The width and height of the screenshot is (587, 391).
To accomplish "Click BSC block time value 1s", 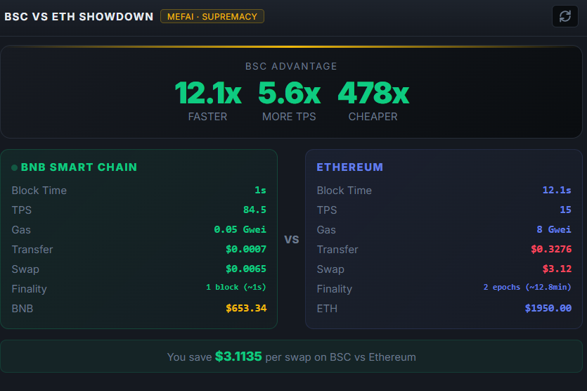I will (260, 191).
